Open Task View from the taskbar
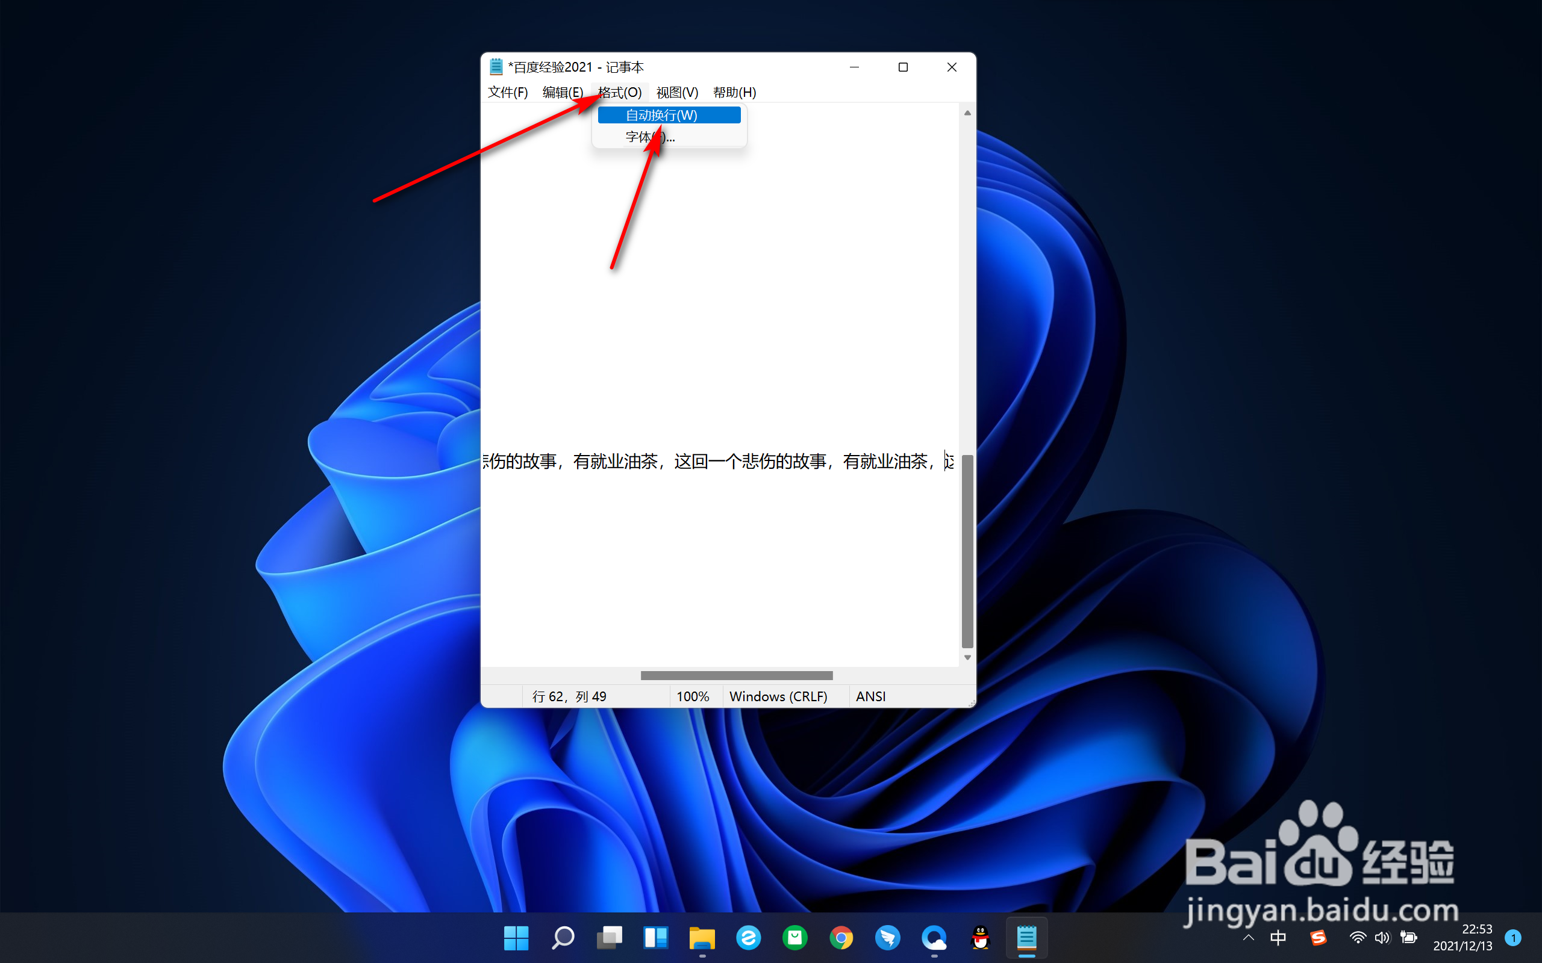 pos(609,938)
